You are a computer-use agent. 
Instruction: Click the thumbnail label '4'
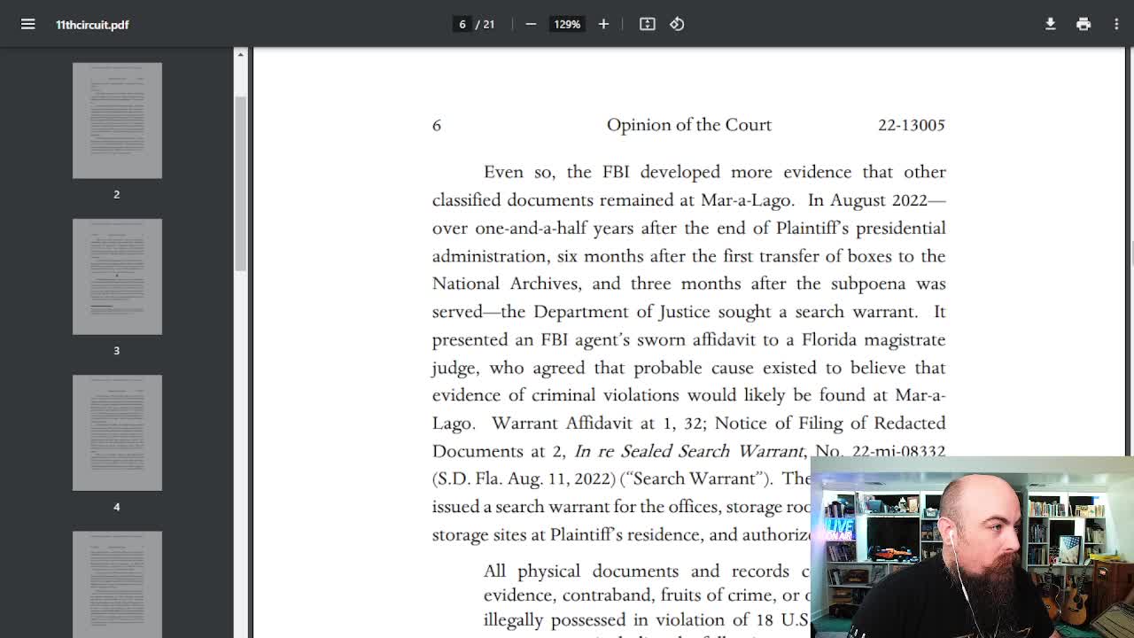coord(116,507)
